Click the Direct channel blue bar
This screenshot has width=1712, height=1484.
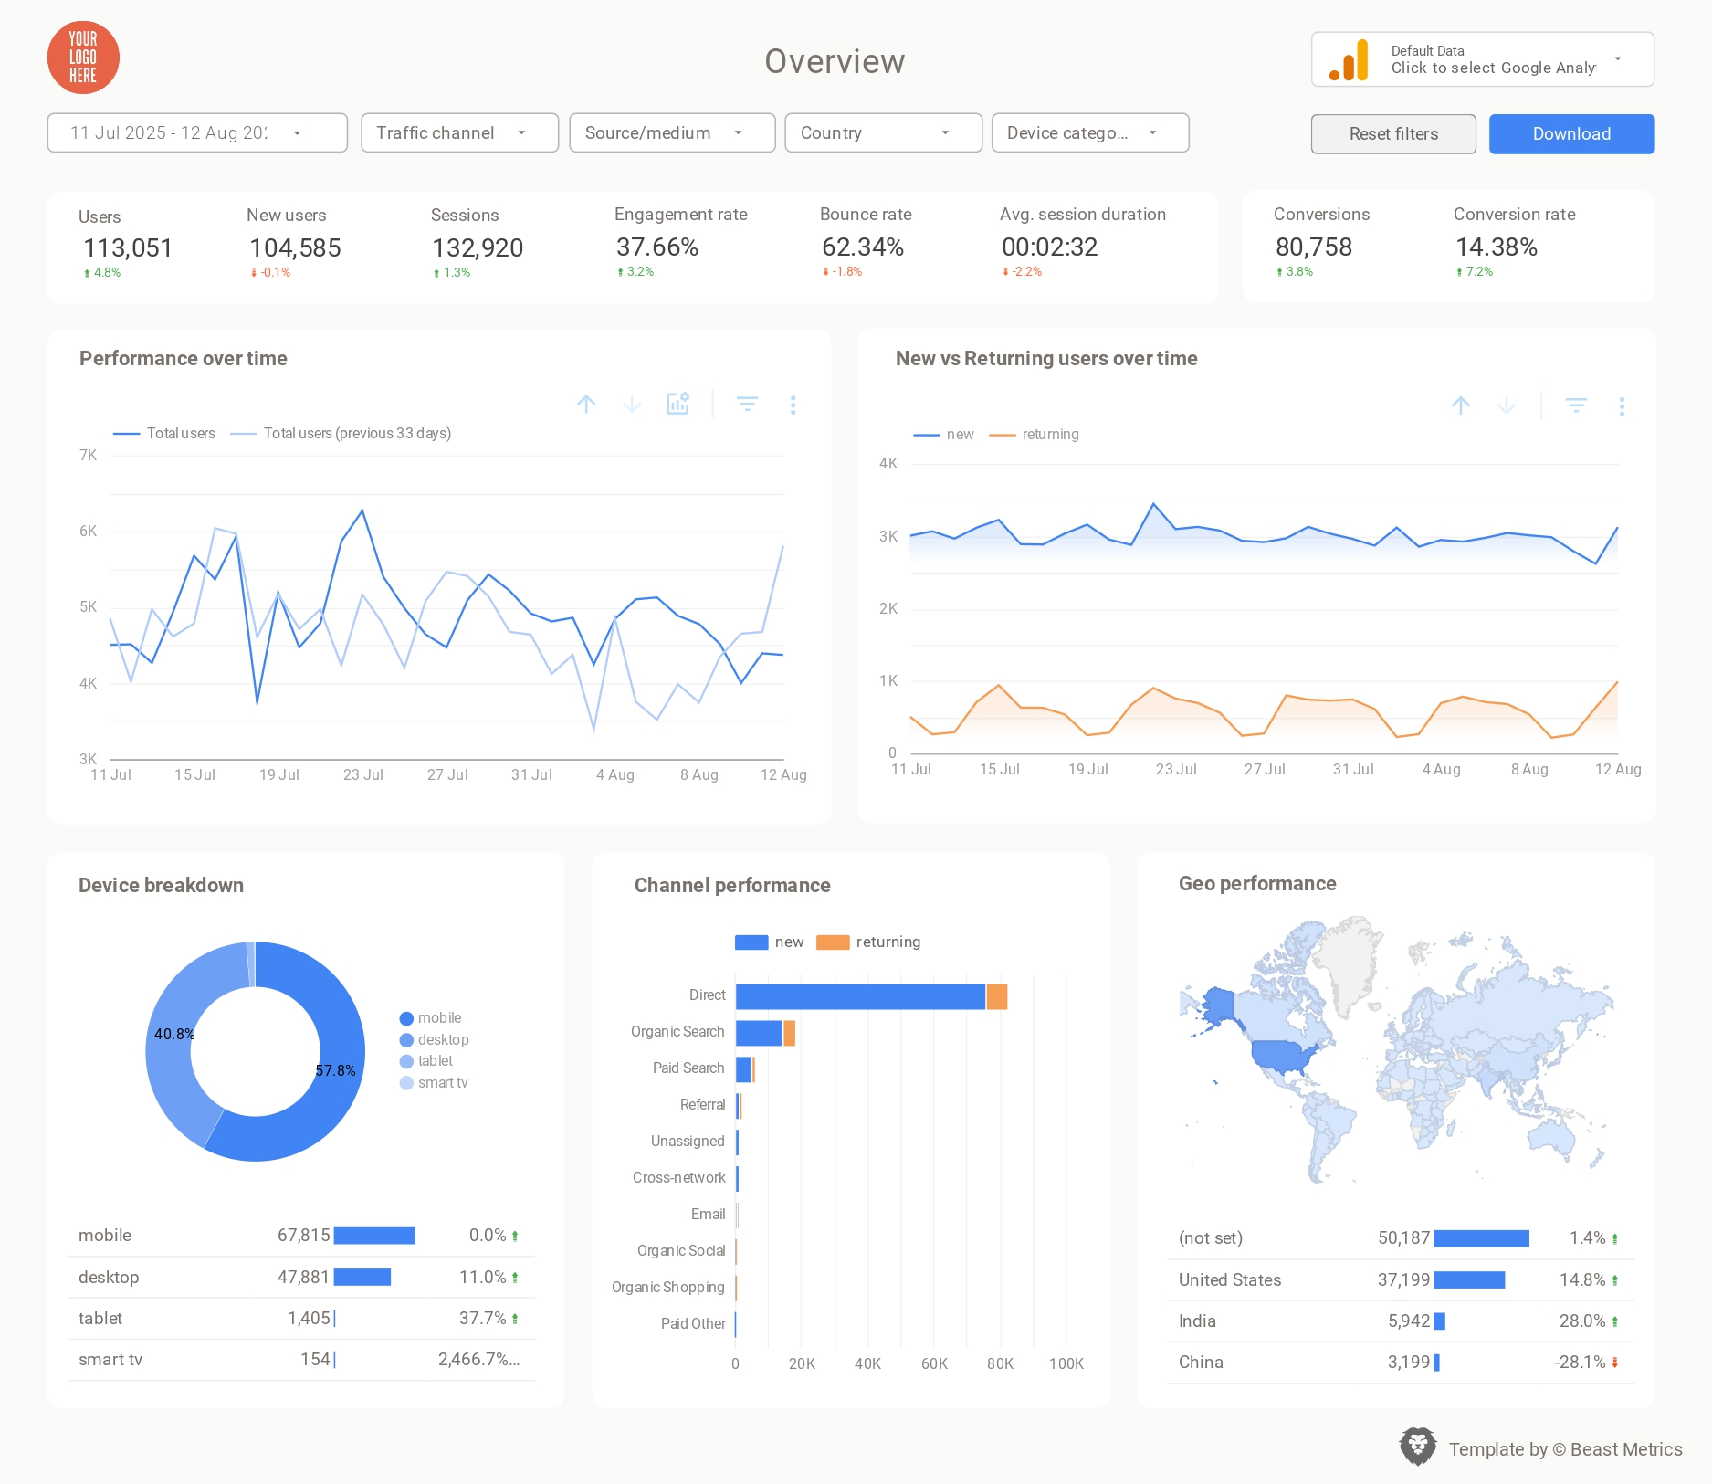860,997
